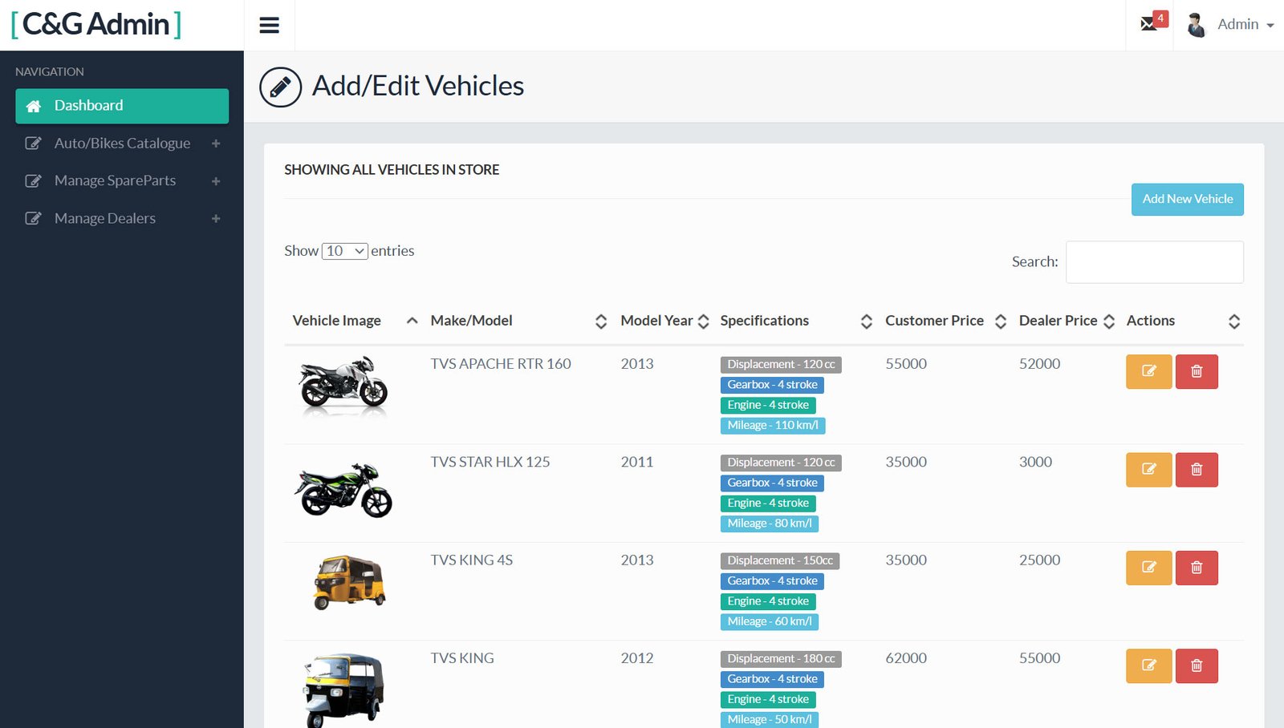
Task: Edit the TVS STAR HLX 125 vehicle
Action: click(1148, 470)
